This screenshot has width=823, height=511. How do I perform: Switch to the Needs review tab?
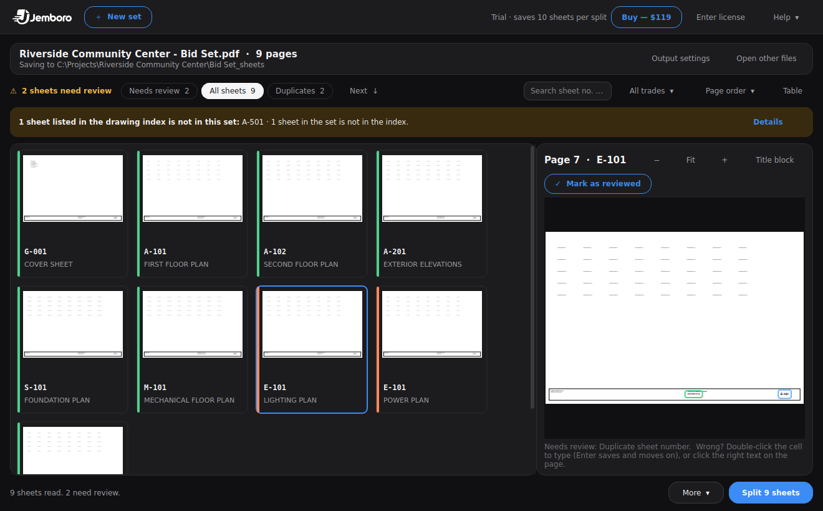159,91
